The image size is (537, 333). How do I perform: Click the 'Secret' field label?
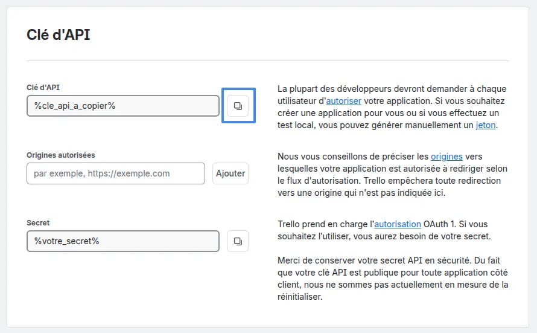point(38,223)
